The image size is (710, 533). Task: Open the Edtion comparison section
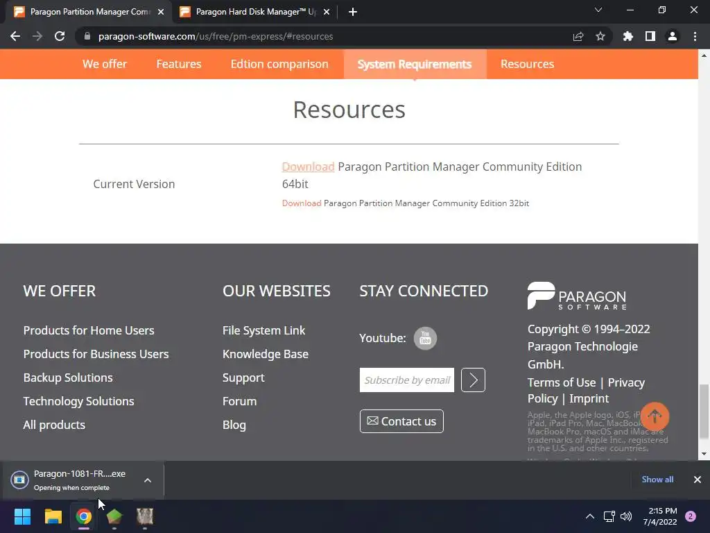[279, 64]
